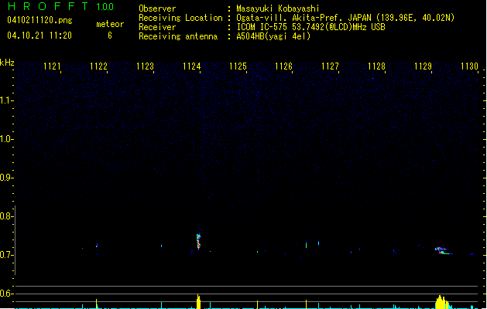Click the 1129 time axis marker

click(x=423, y=66)
